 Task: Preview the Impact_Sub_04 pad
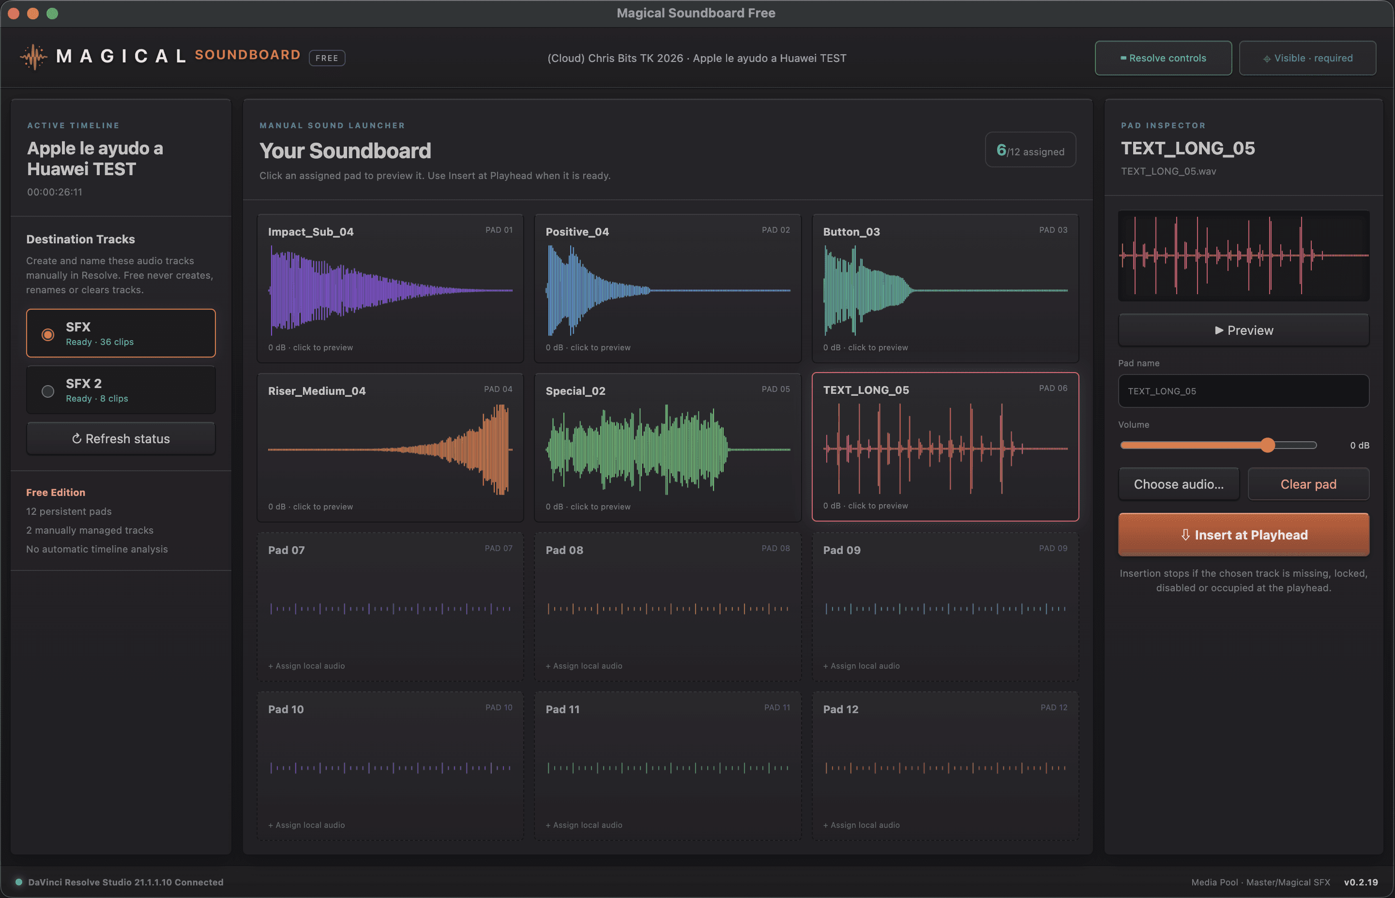(390, 289)
